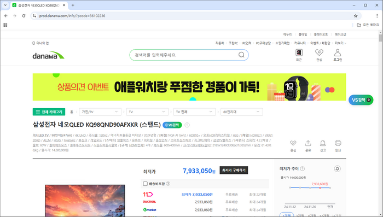Open the 이벤트 / 체험단 link
Image resolution: width=383 pixels, height=217 pixels.
[320, 43]
